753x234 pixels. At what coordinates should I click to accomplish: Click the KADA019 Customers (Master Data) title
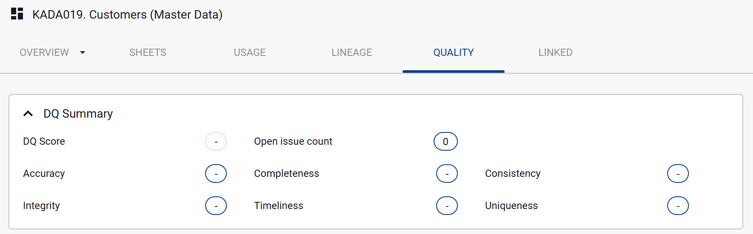127,14
